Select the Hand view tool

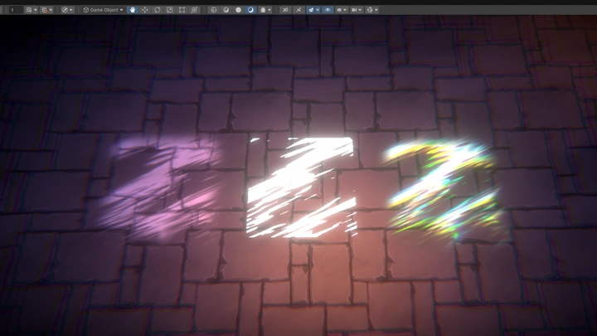(133, 10)
